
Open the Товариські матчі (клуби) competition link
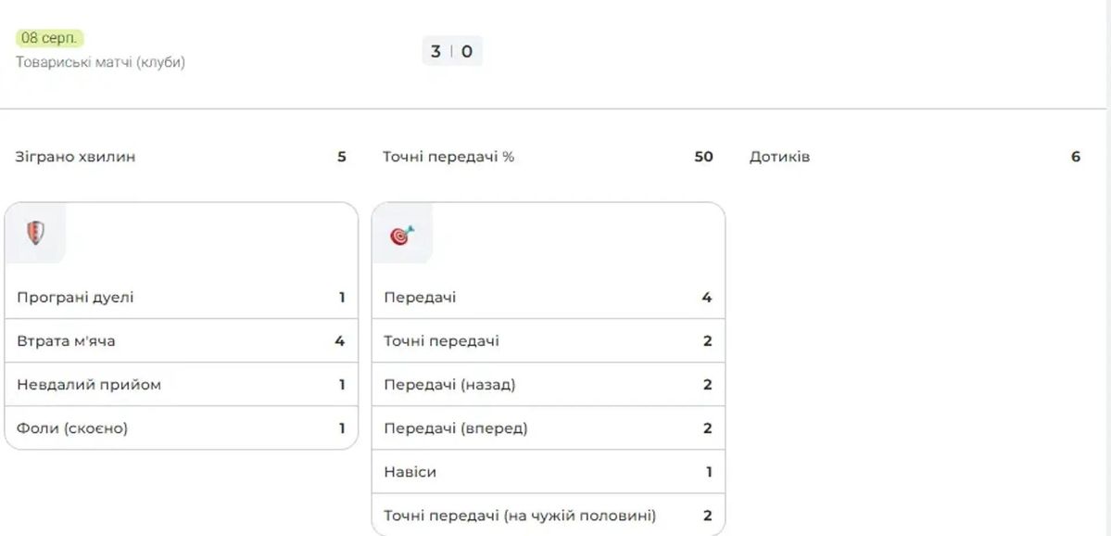(101, 62)
